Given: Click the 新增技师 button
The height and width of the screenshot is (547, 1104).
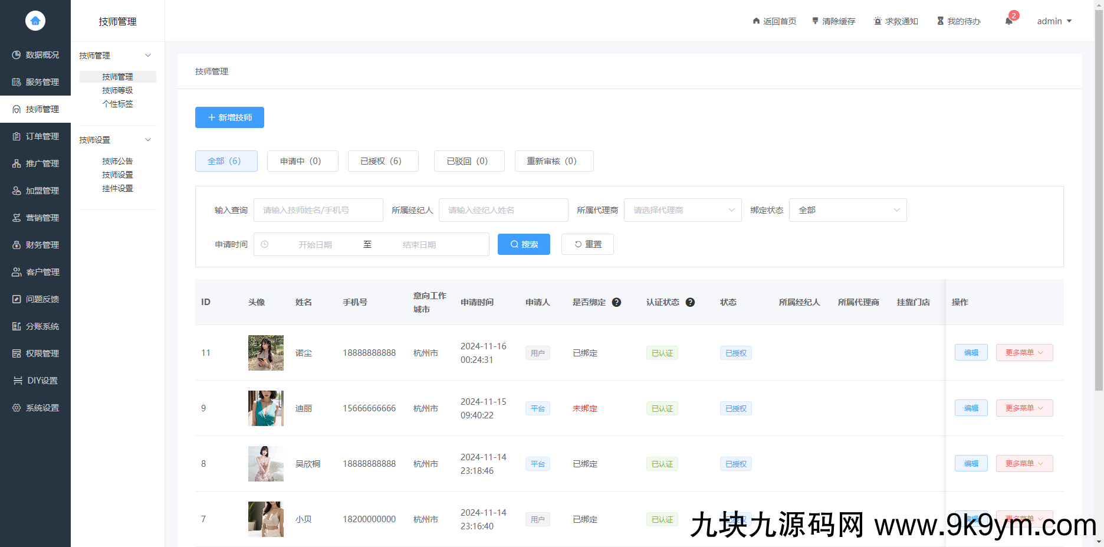Looking at the screenshot, I should tap(229, 117).
